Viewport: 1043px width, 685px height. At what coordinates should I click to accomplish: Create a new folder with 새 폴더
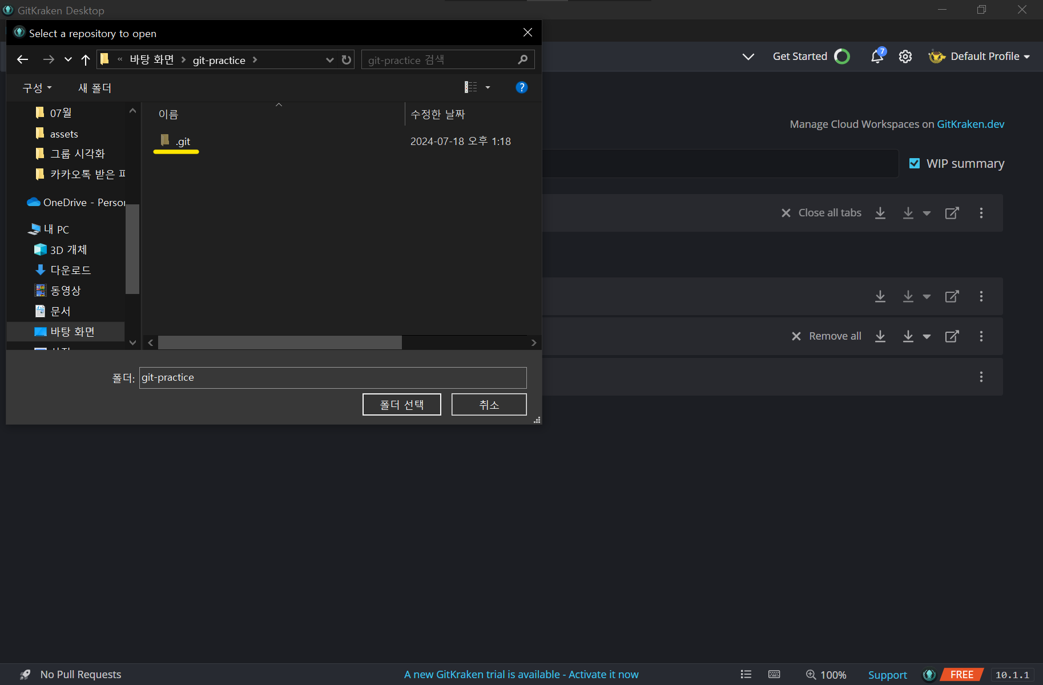tap(95, 88)
